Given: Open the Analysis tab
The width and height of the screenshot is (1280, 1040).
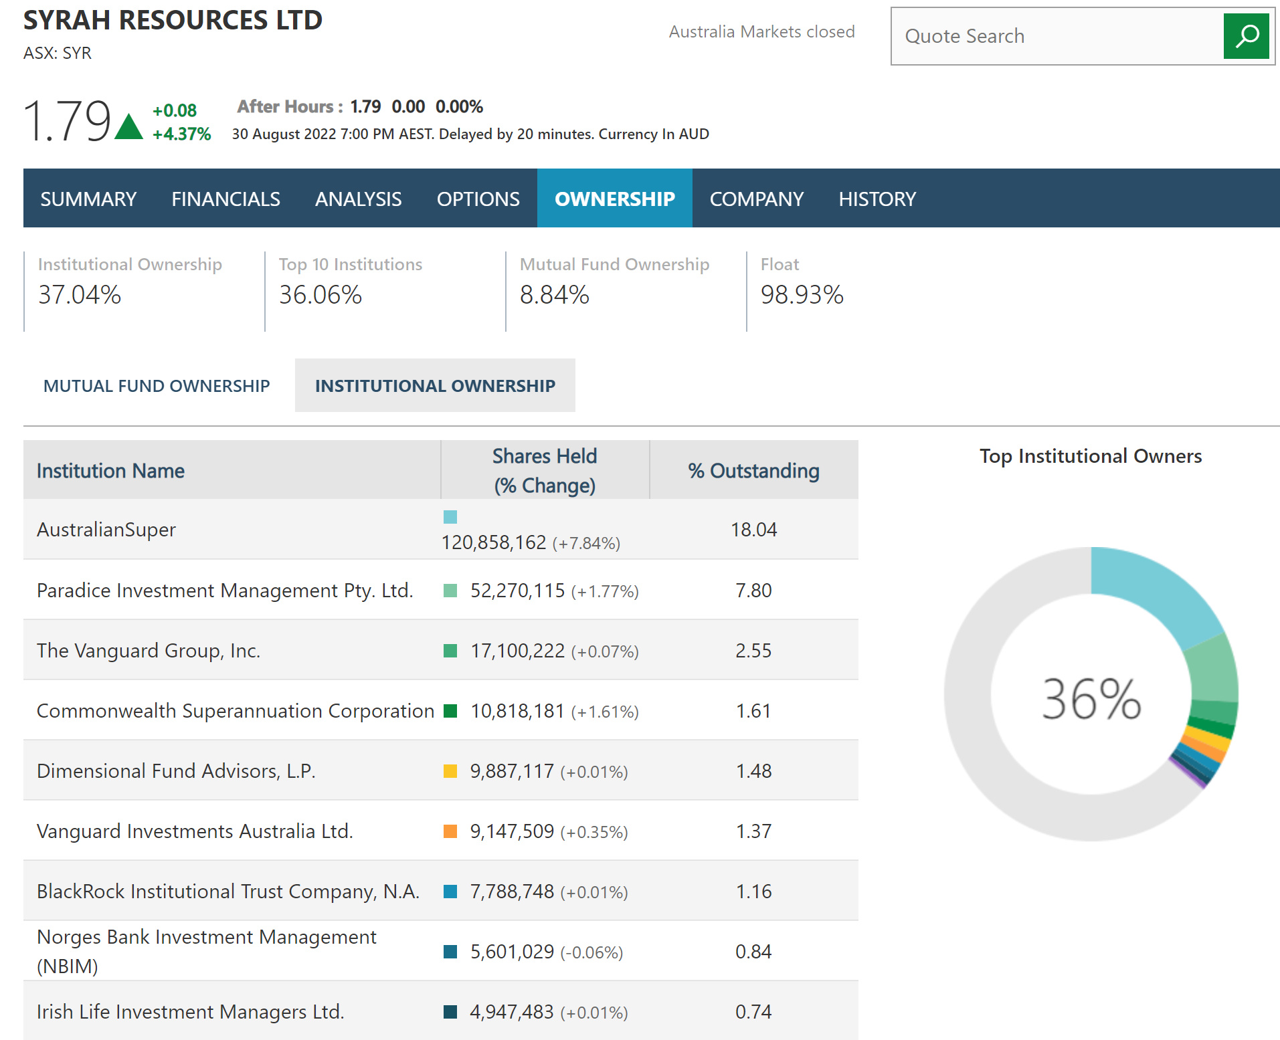Looking at the screenshot, I should click(x=358, y=199).
